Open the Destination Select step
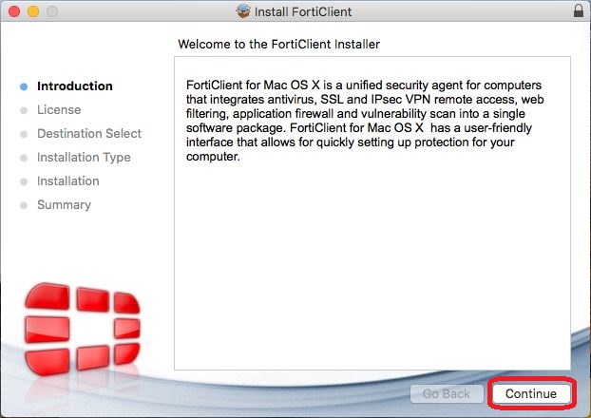 pyautogui.click(x=89, y=134)
